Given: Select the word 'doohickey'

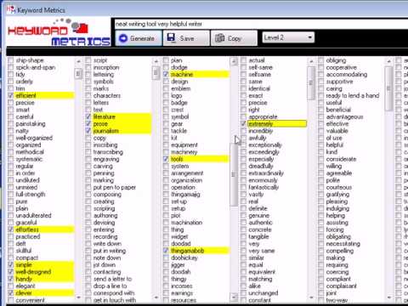Looking at the screenshot, I should [184, 258].
